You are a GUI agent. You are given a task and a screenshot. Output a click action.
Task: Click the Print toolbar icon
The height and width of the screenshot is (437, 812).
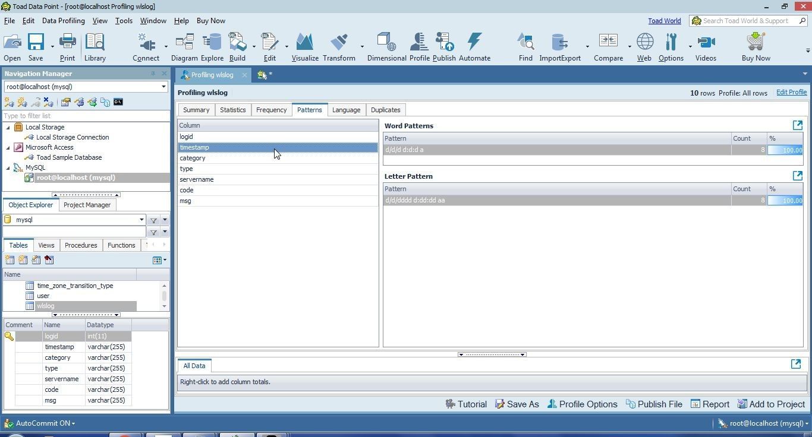coord(67,47)
